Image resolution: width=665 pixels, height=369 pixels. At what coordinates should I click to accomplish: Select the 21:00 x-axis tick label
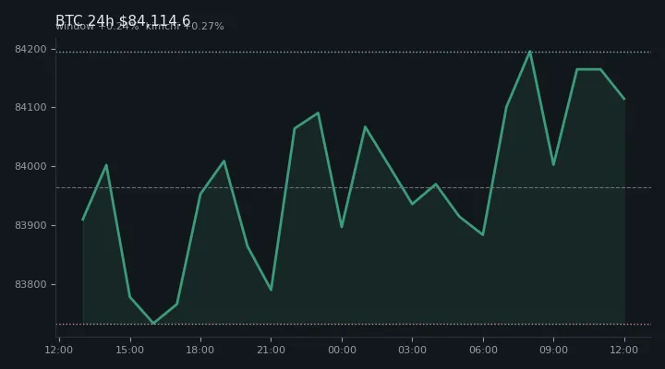(271, 350)
